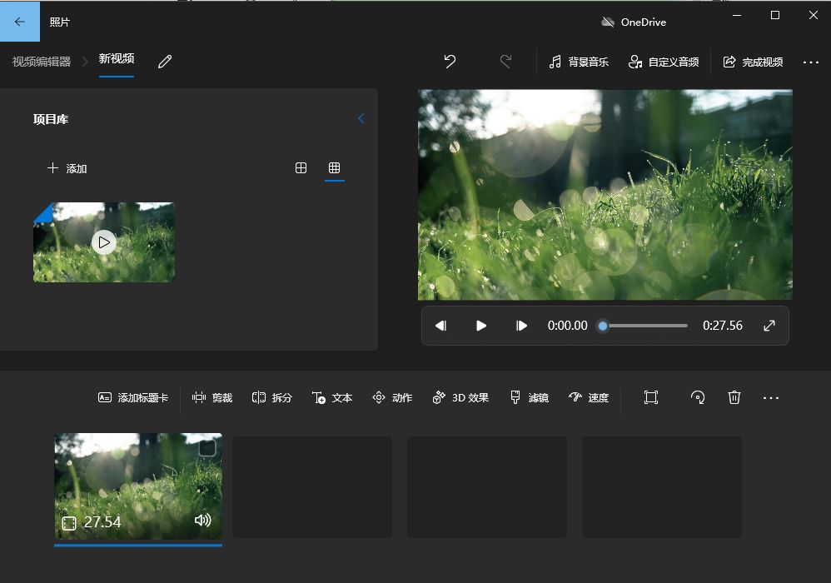The image size is (831, 583).
Task: Collapse the 项目库 project library panel
Action: [x=361, y=119]
